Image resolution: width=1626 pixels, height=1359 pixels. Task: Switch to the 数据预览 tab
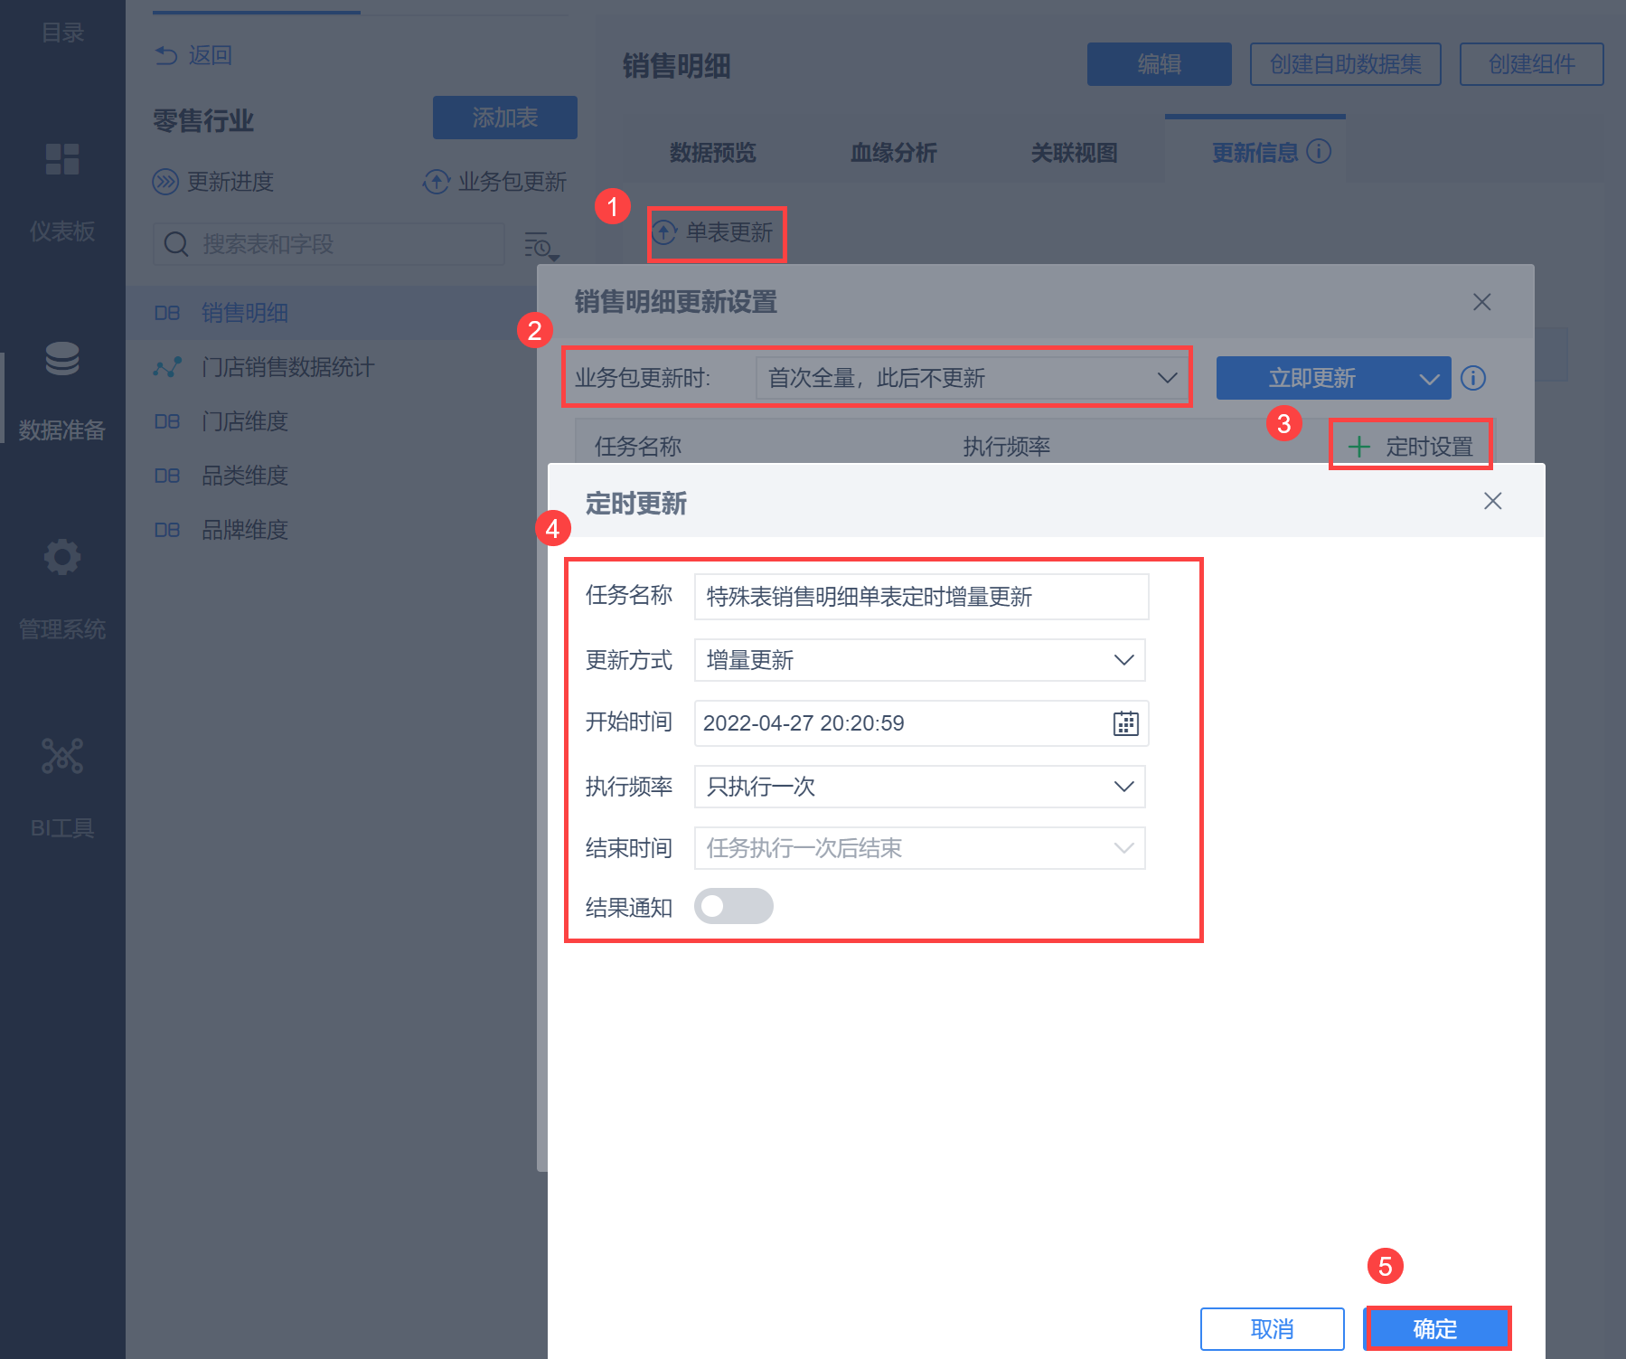[712, 153]
